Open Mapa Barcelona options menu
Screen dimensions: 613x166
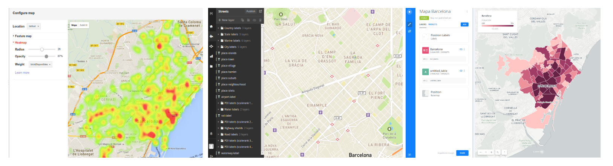click(467, 12)
